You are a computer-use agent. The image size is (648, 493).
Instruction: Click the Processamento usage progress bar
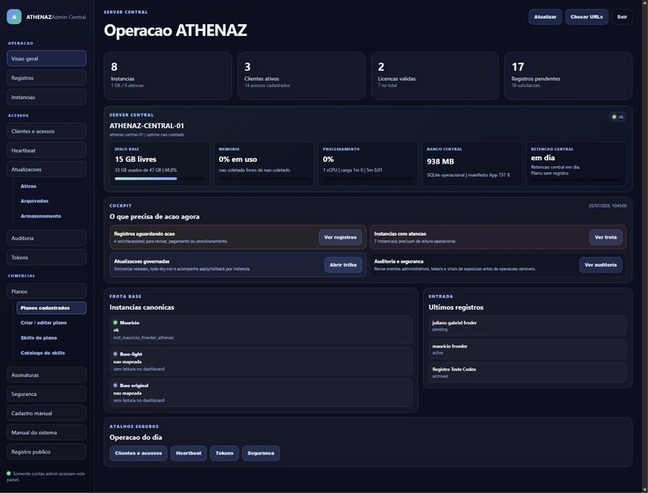point(367,179)
